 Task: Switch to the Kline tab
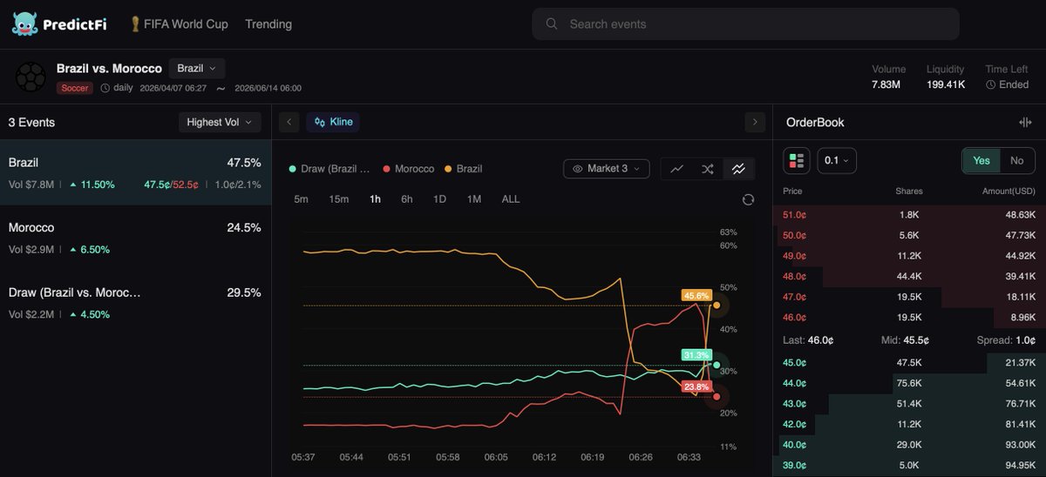(x=333, y=122)
